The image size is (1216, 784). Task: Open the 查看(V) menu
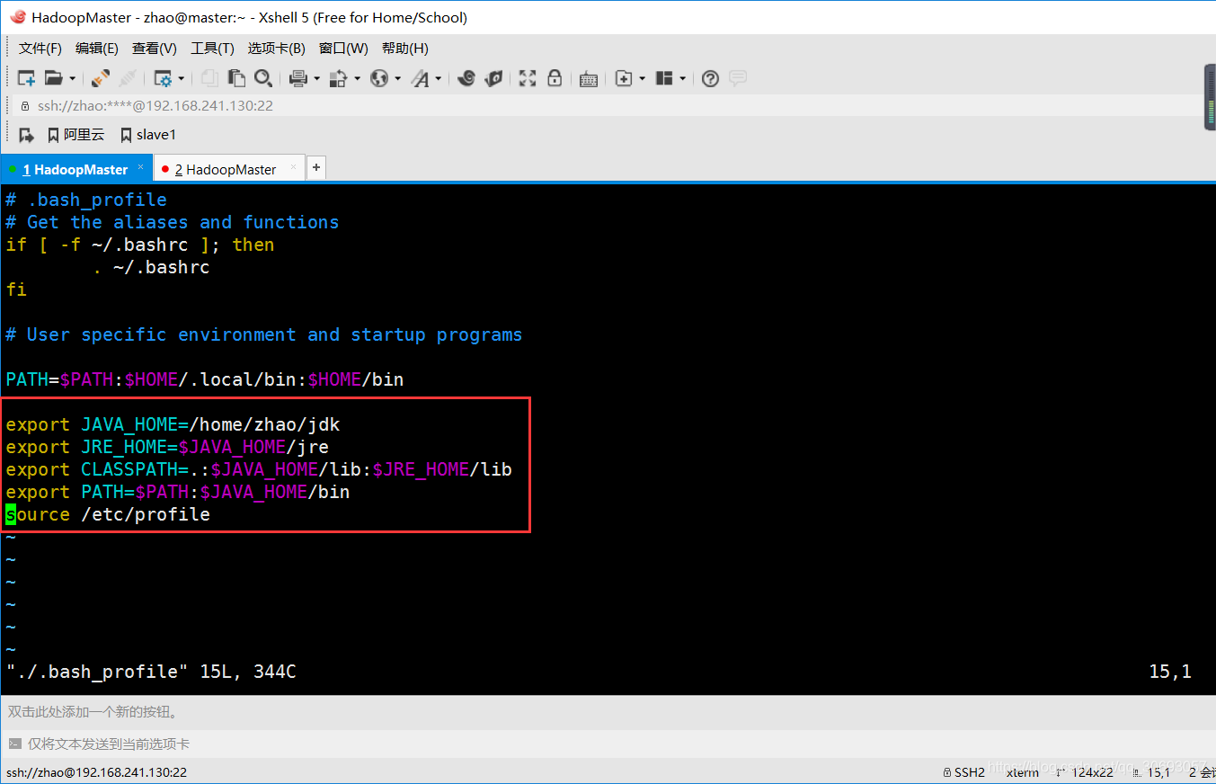pos(155,48)
